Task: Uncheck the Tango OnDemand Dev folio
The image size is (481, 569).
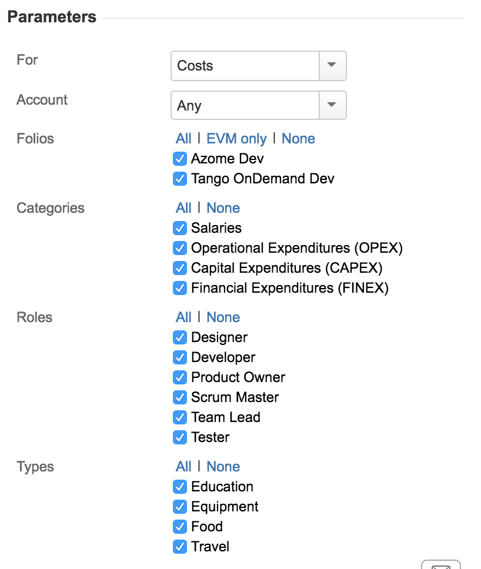Action: 180,179
